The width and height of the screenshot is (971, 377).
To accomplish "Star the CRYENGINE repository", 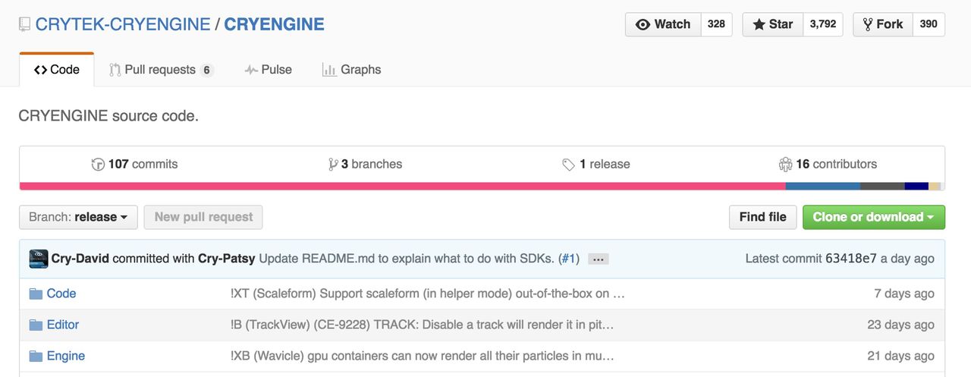I will 772,24.
